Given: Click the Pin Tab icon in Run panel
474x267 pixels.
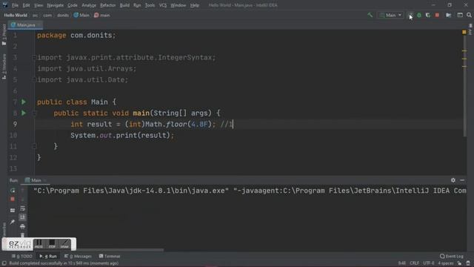Looking at the screenshot, I should [13, 222].
